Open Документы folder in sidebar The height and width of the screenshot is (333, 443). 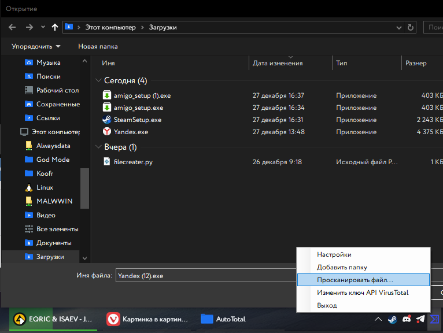click(x=48, y=243)
